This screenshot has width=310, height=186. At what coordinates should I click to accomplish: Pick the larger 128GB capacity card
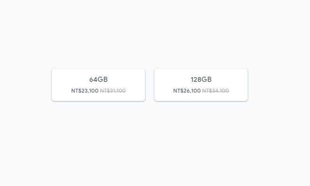[201, 85]
